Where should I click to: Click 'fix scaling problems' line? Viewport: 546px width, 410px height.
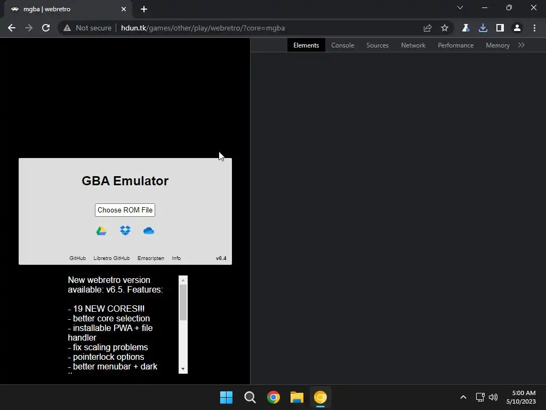point(108,348)
